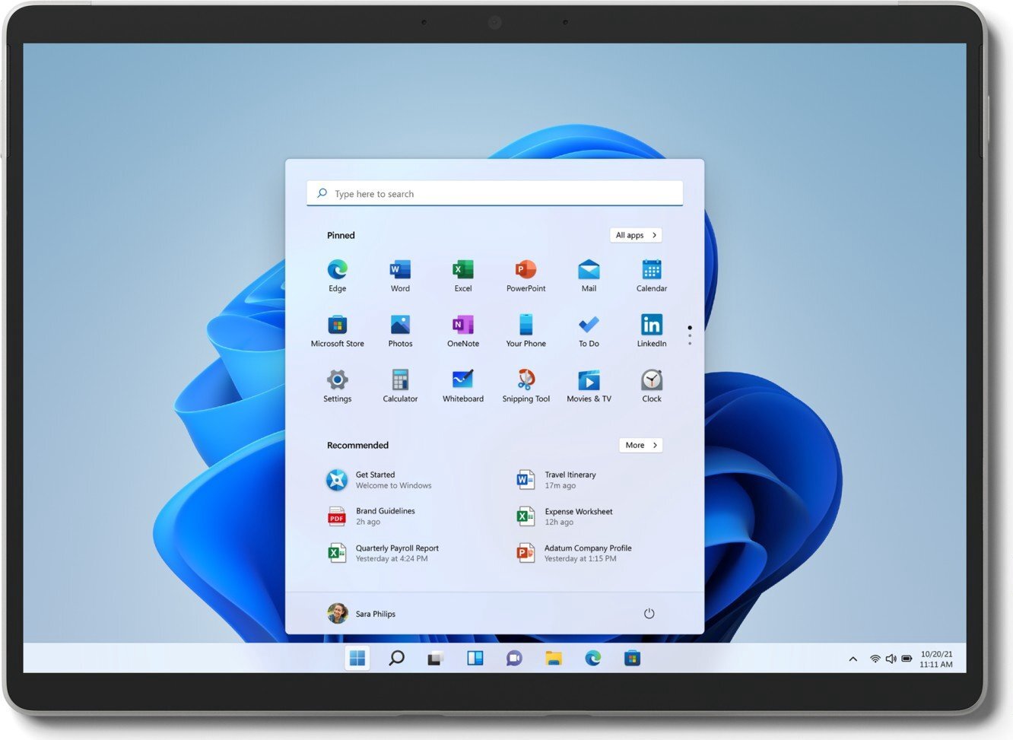
Task: Expand the All apps list
Action: coord(636,235)
